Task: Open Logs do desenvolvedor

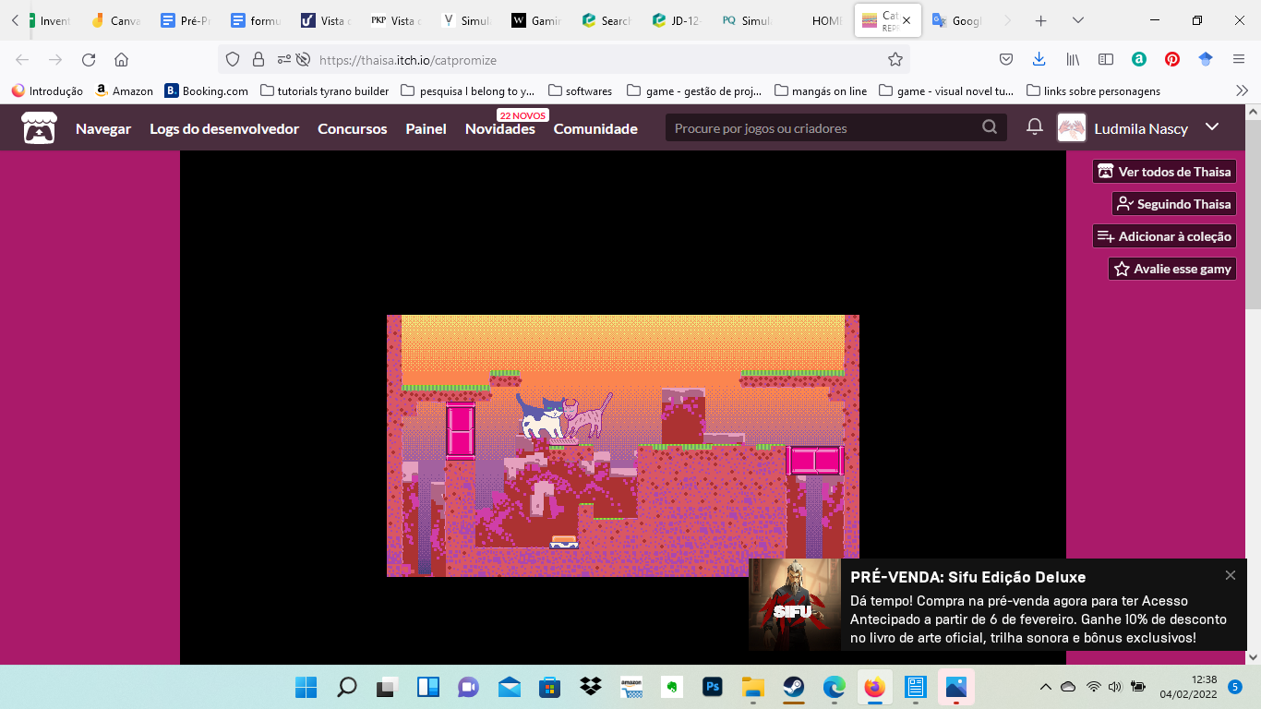Action: point(224,128)
